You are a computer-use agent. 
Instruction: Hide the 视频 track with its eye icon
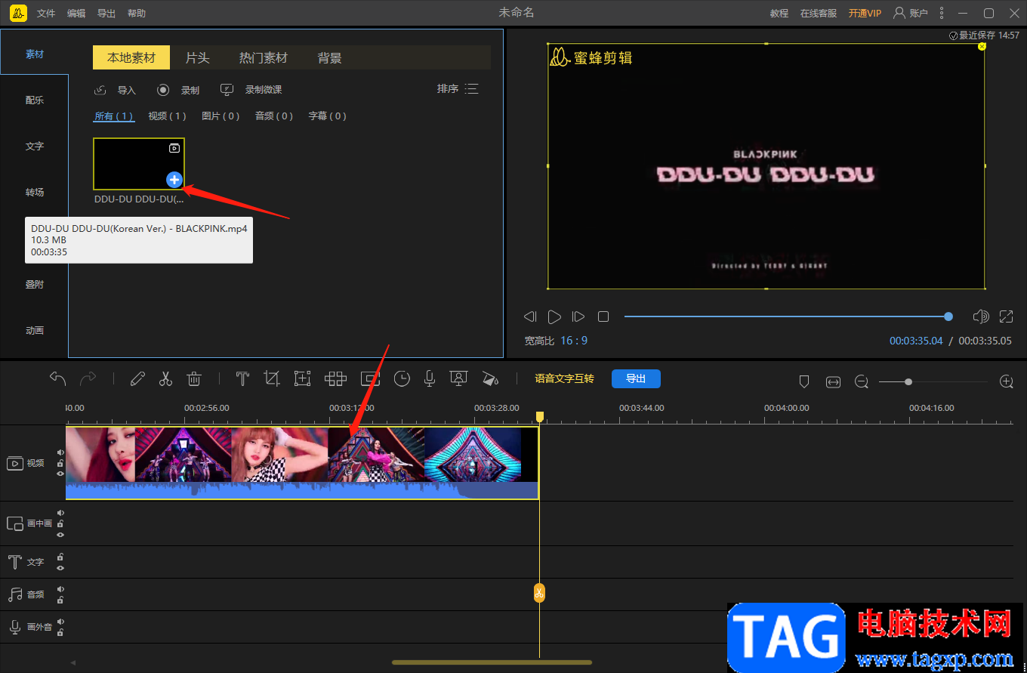point(60,474)
